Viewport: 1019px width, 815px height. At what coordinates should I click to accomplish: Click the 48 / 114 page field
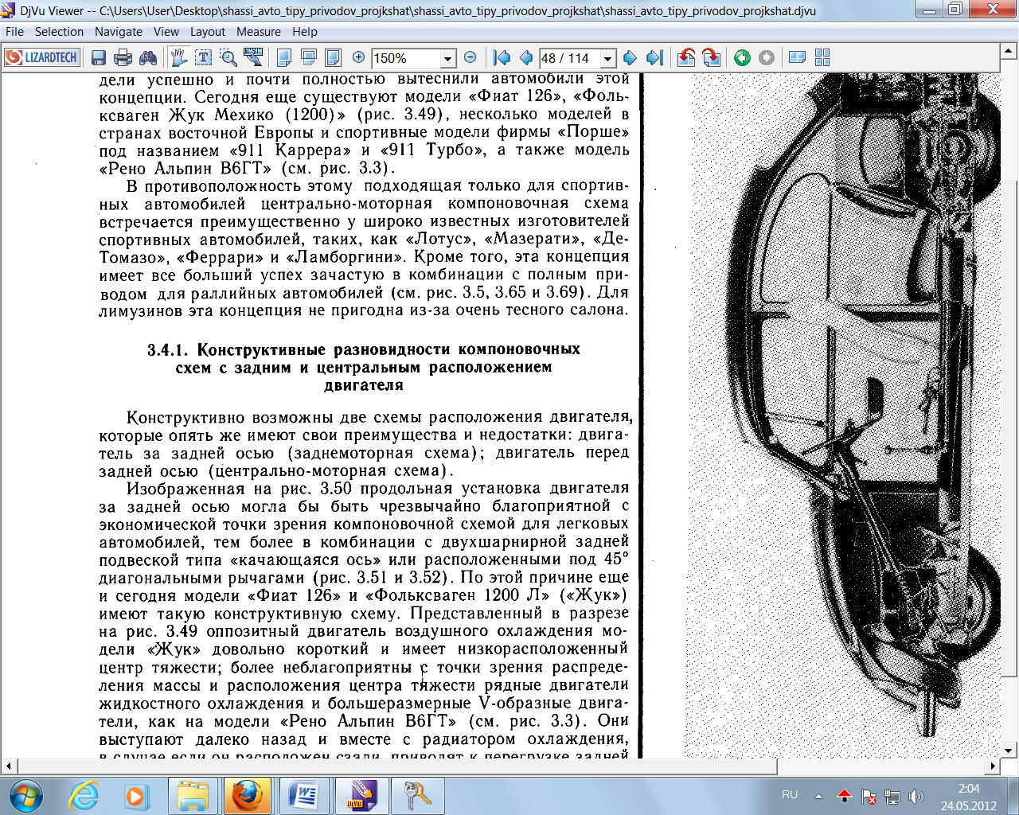pyautogui.click(x=569, y=58)
